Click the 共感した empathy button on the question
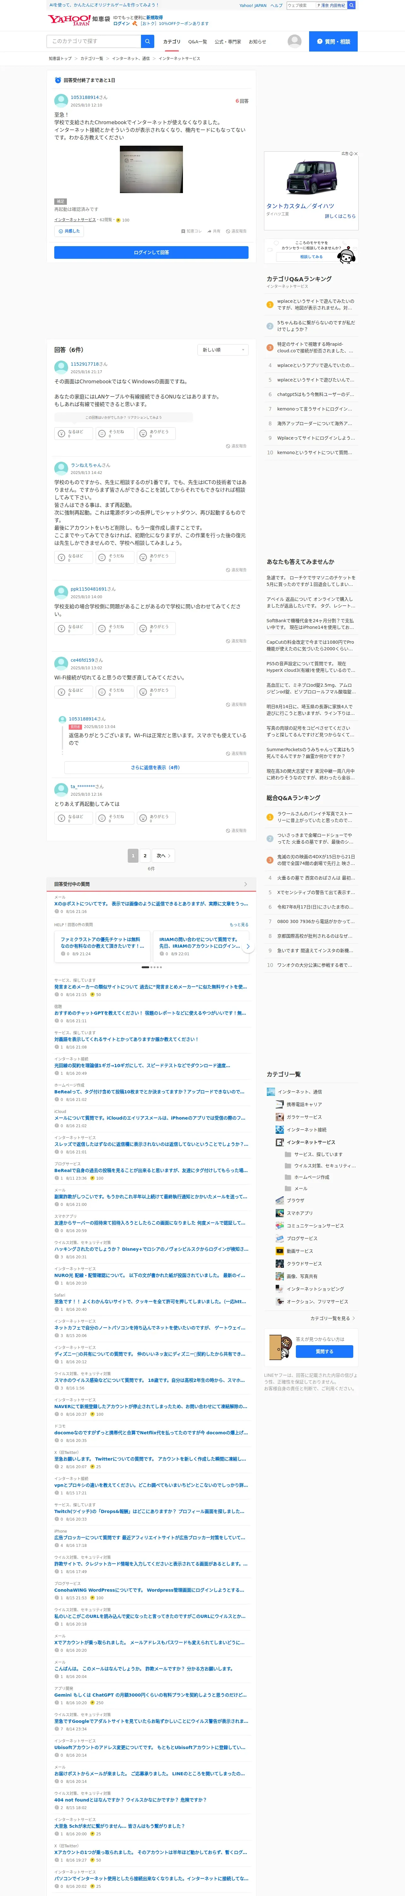Image resolution: width=405 pixels, height=1896 pixels. pos(69,231)
